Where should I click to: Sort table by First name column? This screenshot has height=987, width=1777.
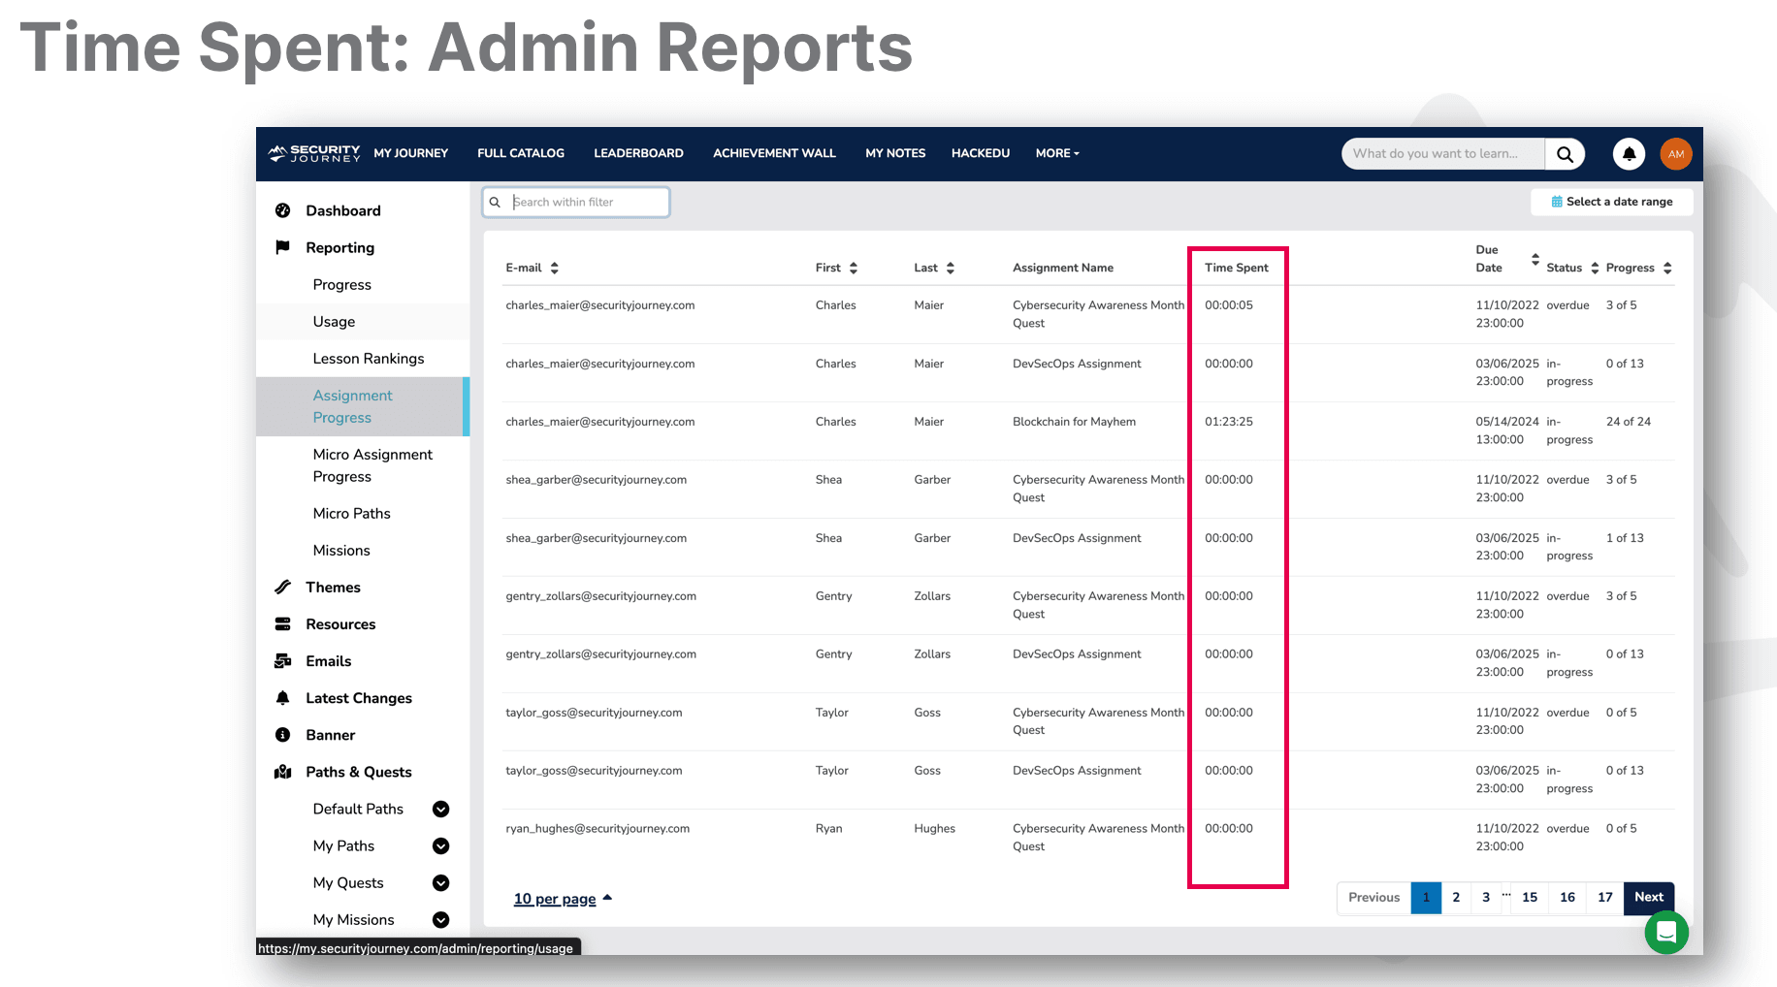tap(853, 269)
